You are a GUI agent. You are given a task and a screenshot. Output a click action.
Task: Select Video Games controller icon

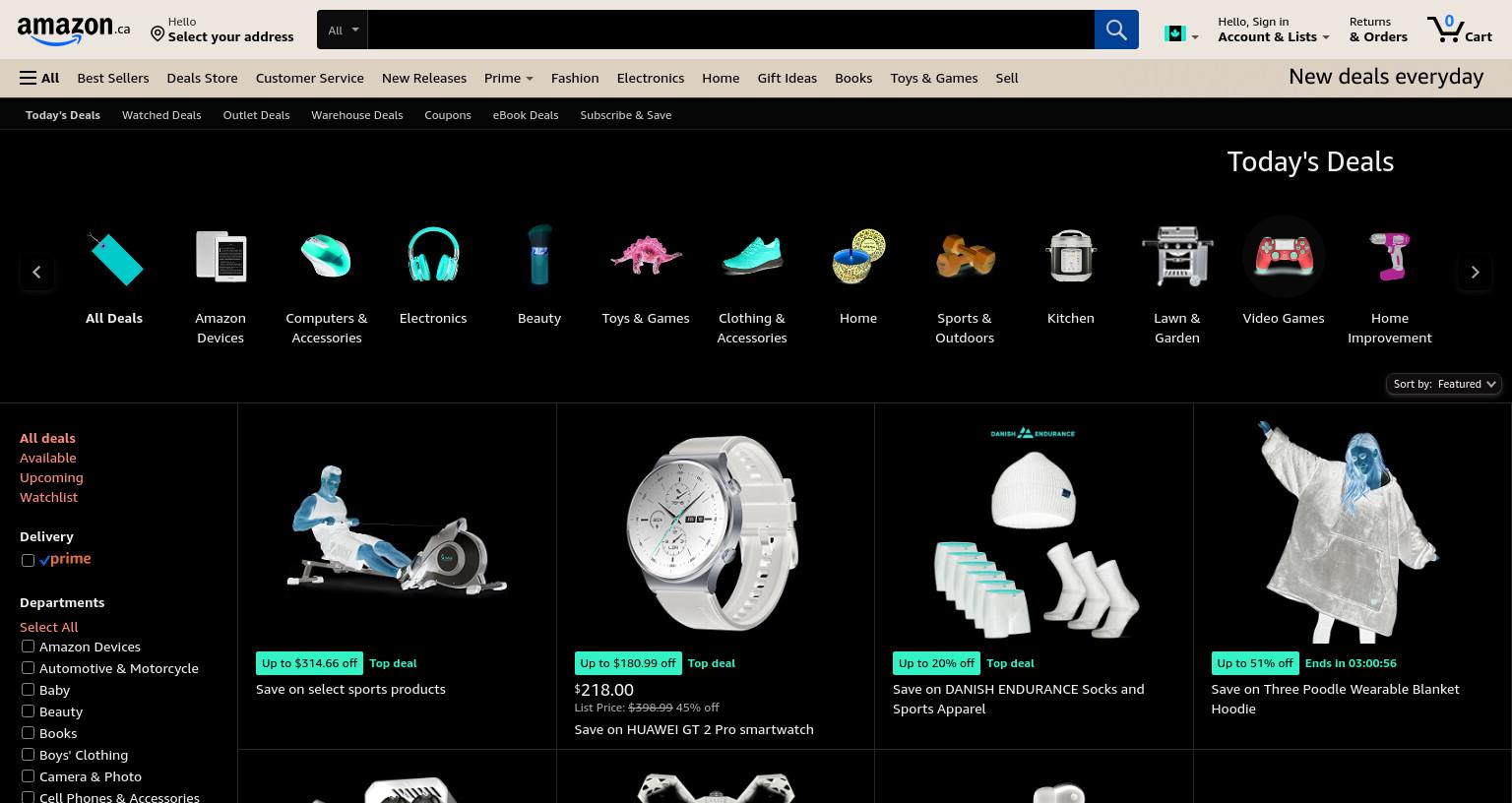[x=1284, y=256]
